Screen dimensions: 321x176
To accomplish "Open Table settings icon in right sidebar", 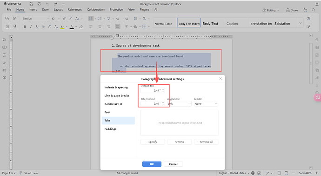I will (x=317, y=47).
